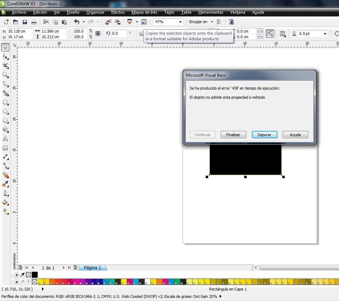
Task: Select the Text tool
Action: pos(5,139)
